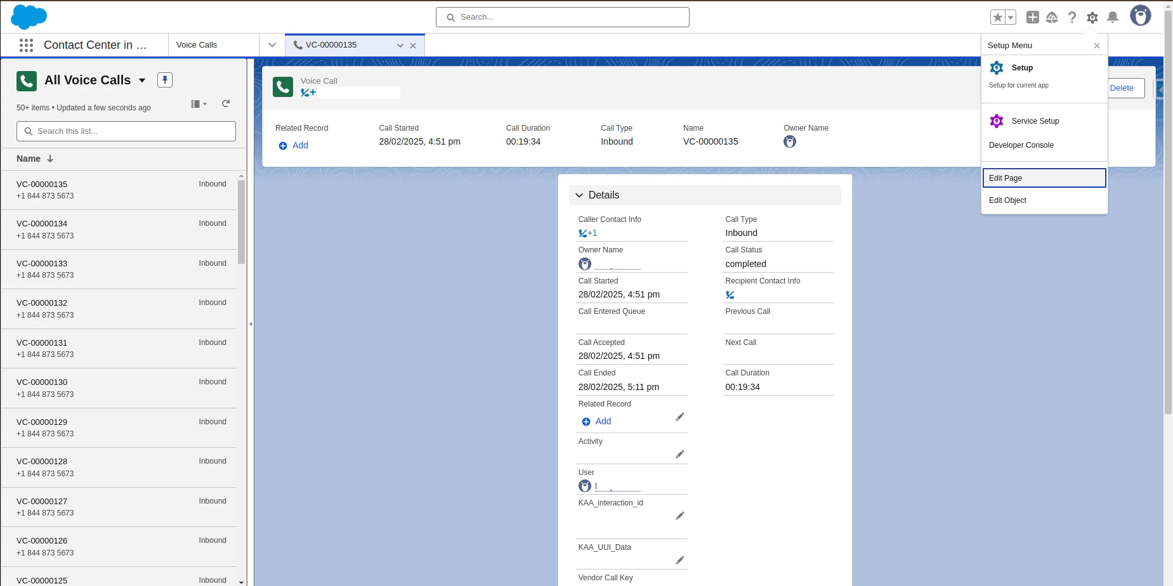Viewport: 1173px width, 586px height.
Task: Open the VC-00000135 tab dropdown arrow
Action: [x=400, y=45]
